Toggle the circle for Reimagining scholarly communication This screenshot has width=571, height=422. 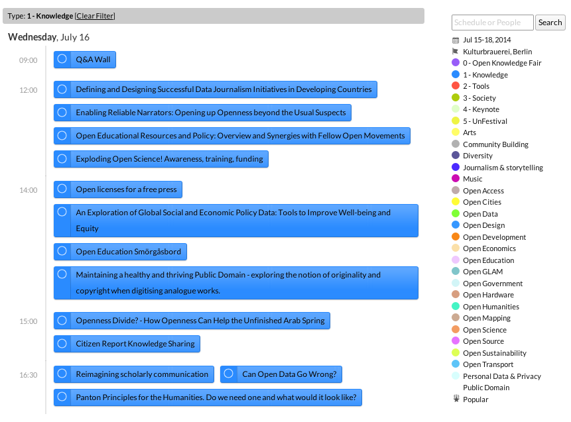click(62, 374)
